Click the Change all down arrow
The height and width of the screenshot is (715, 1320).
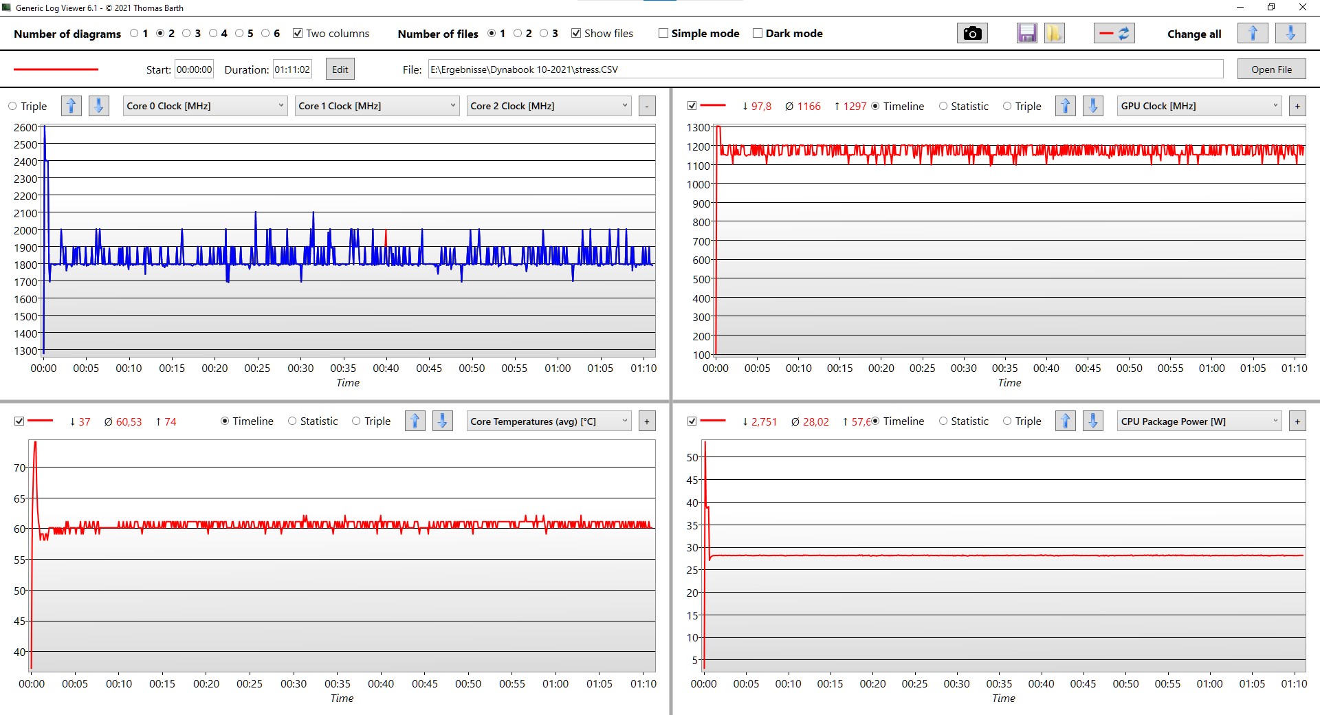(1290, 34)
